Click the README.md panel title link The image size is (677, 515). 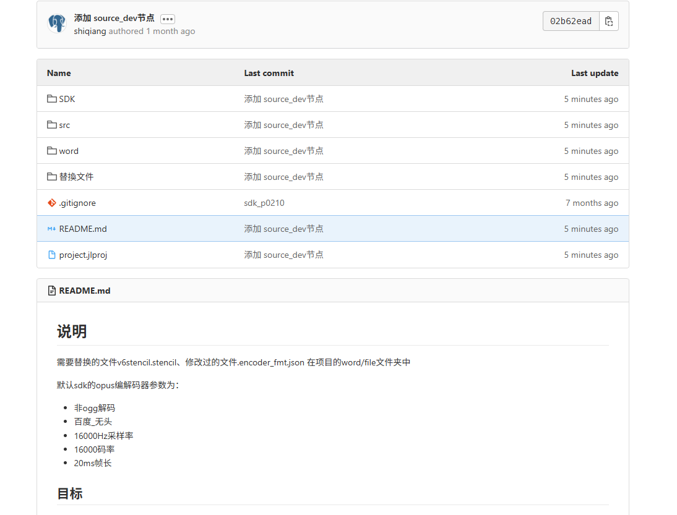coord(85,291)
